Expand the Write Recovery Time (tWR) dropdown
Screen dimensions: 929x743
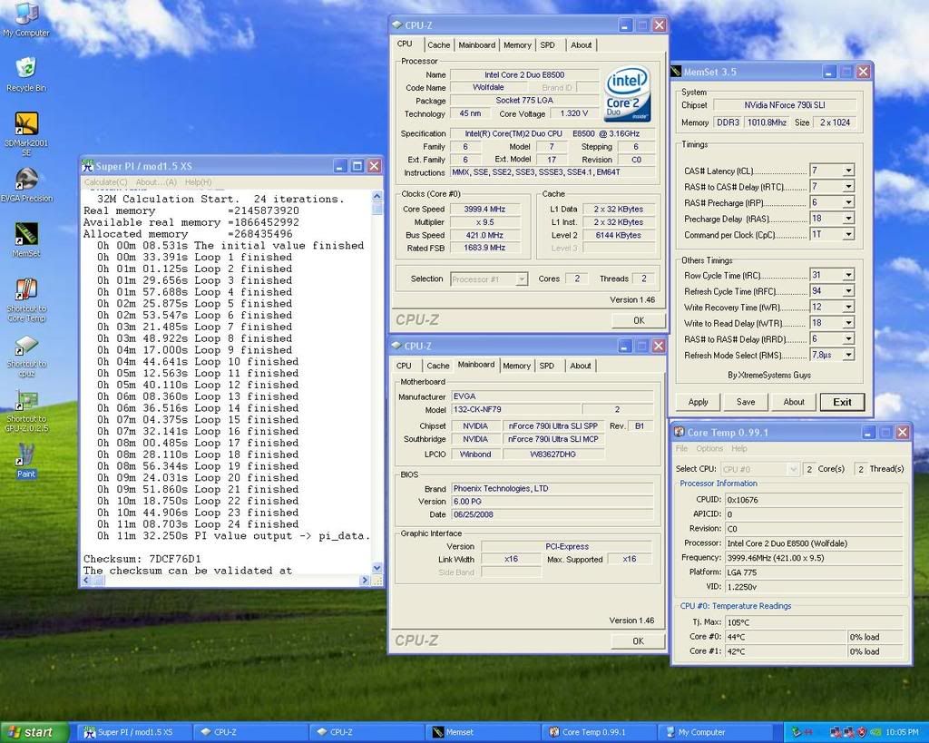tap(848, 307)
